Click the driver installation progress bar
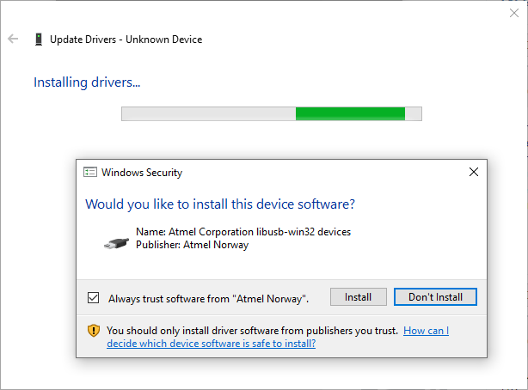The width and height of the screenshot is (528, 390). tap(272, 113)
